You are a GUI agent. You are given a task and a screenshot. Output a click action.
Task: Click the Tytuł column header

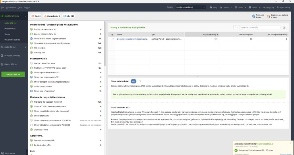(167, 35)
